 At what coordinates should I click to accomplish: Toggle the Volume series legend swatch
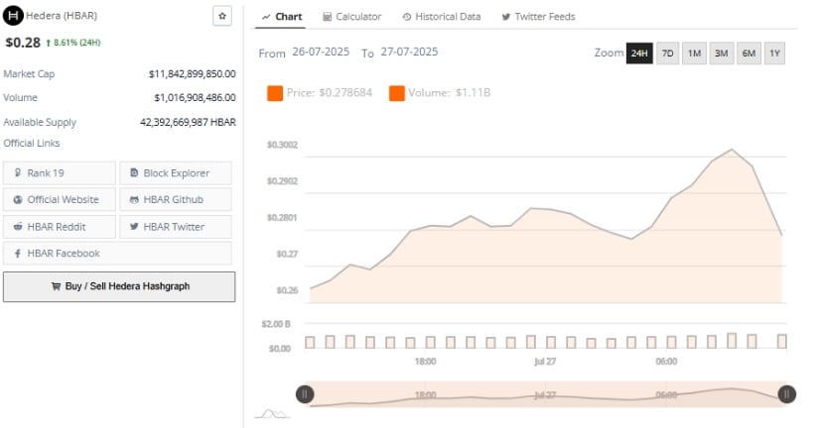pos(396,93)
